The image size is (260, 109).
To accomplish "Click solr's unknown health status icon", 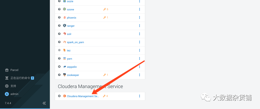I will click(60, 34).
